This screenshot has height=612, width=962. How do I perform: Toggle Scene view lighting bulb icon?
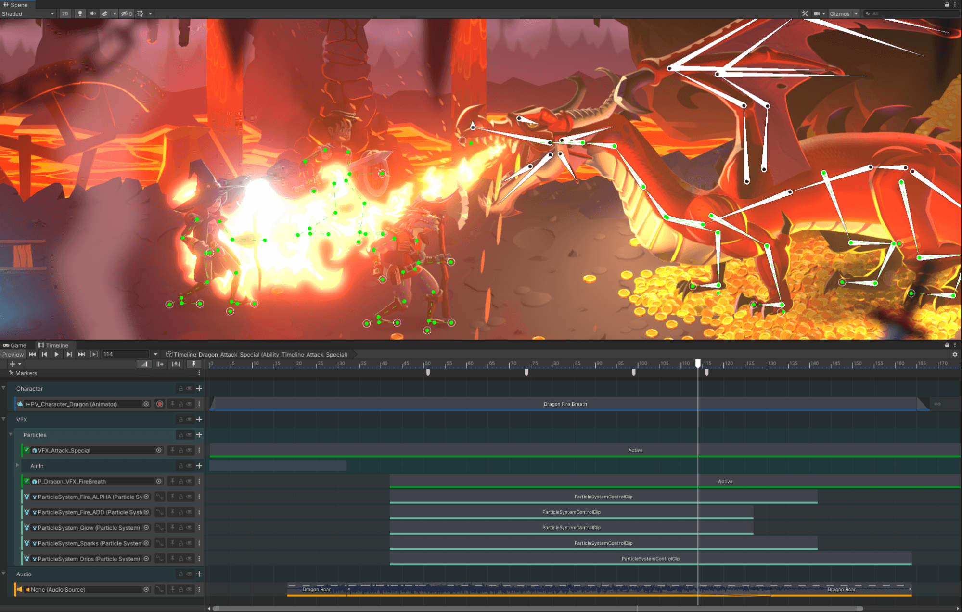pos(80,13)
